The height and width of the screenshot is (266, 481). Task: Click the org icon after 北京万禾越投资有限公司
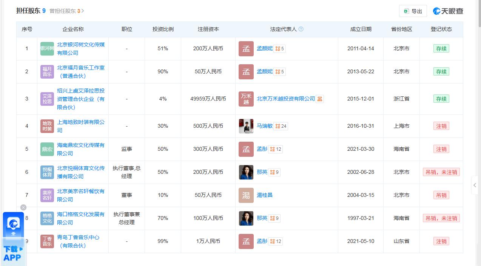point(320,99)
